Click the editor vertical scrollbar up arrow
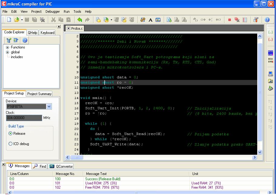 (x=260, y=36)
